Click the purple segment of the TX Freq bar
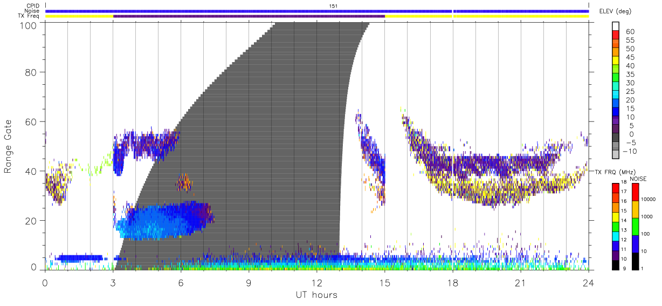662x306 pixels. click(x=249, y=16)
